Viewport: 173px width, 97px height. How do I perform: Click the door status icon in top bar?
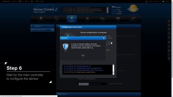coord(19,1)
